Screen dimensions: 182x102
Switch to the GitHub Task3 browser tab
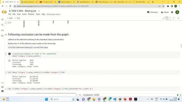pyautogui.click(x=104, y=2)
